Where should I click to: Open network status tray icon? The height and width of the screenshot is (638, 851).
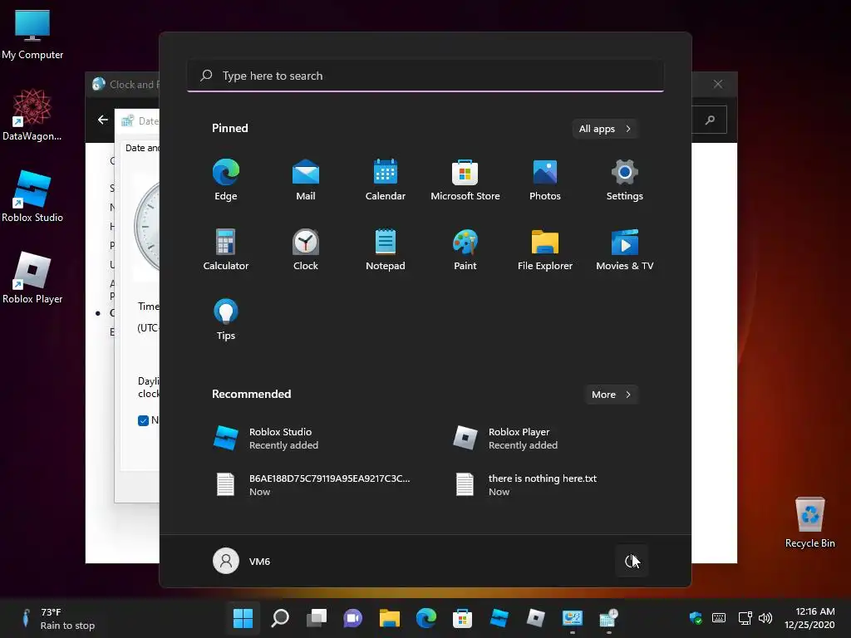point(745,617)
